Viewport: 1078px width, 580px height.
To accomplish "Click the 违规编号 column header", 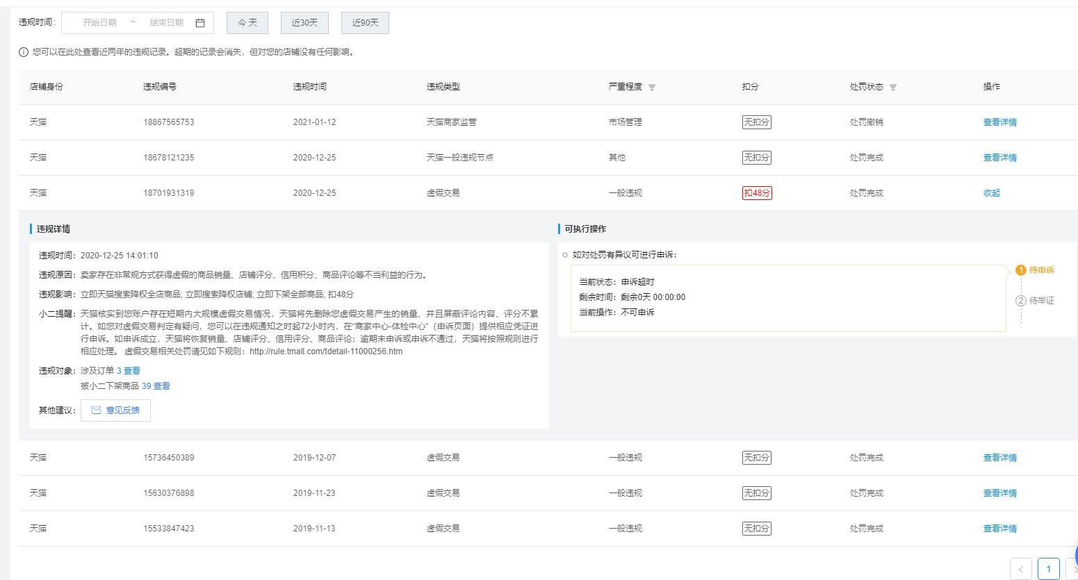I will [160, 87].
